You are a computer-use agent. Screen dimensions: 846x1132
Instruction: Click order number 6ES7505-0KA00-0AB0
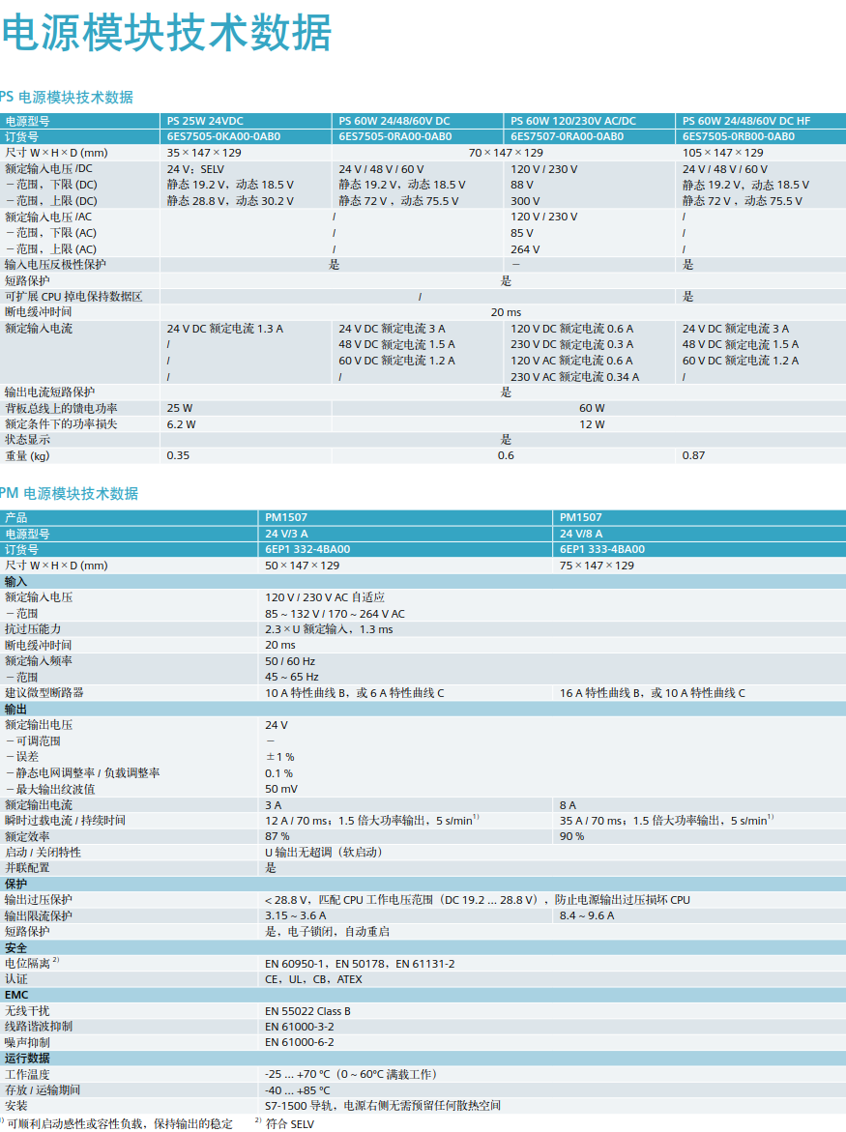223,136
